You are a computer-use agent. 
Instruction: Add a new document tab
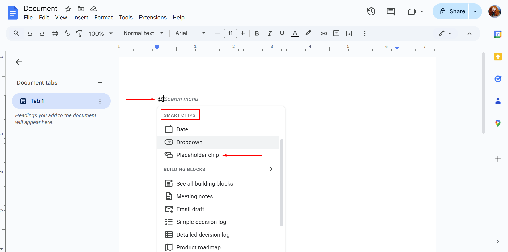coord(100,83)
